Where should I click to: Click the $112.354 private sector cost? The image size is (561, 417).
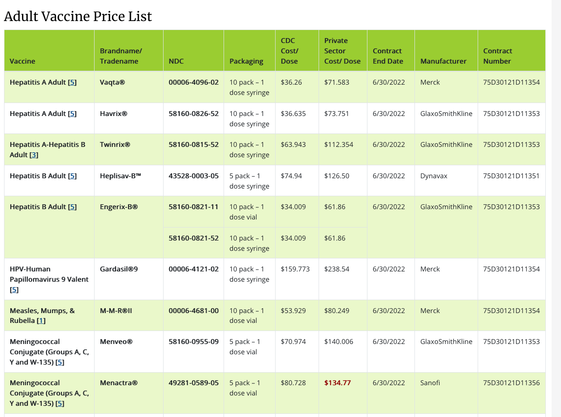click(339, 145)
